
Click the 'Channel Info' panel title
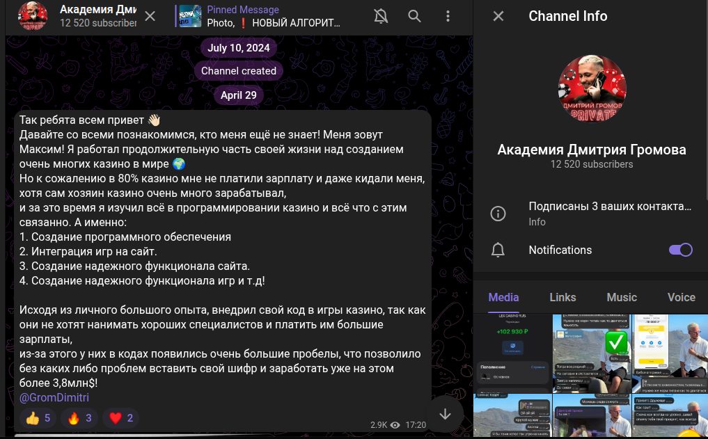567,16
